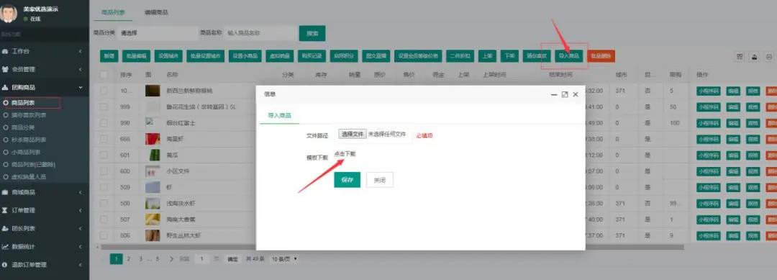Image resolution: width=777 pixels, height=280 pixels.
Task: Maximize the 信息 dialog
Action: (x=565, y=94)
